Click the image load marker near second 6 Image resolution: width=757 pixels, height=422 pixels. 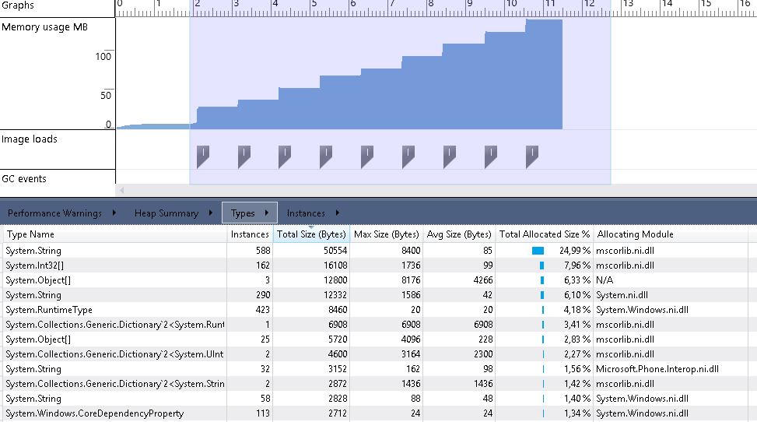coord(367,156)
